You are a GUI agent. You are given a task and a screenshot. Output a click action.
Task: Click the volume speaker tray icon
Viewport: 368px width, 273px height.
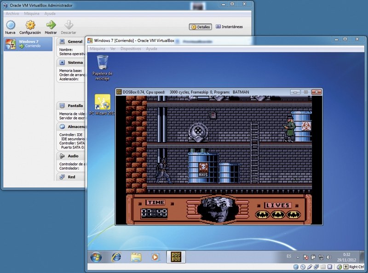tap(329, 257)
